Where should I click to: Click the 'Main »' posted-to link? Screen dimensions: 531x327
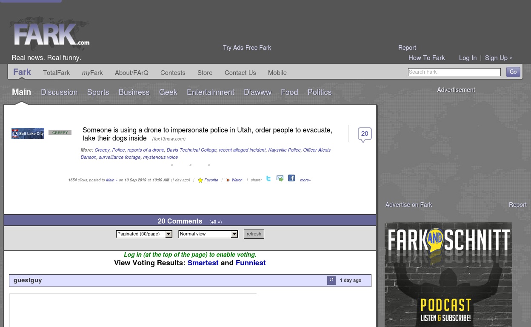(111, 180)
